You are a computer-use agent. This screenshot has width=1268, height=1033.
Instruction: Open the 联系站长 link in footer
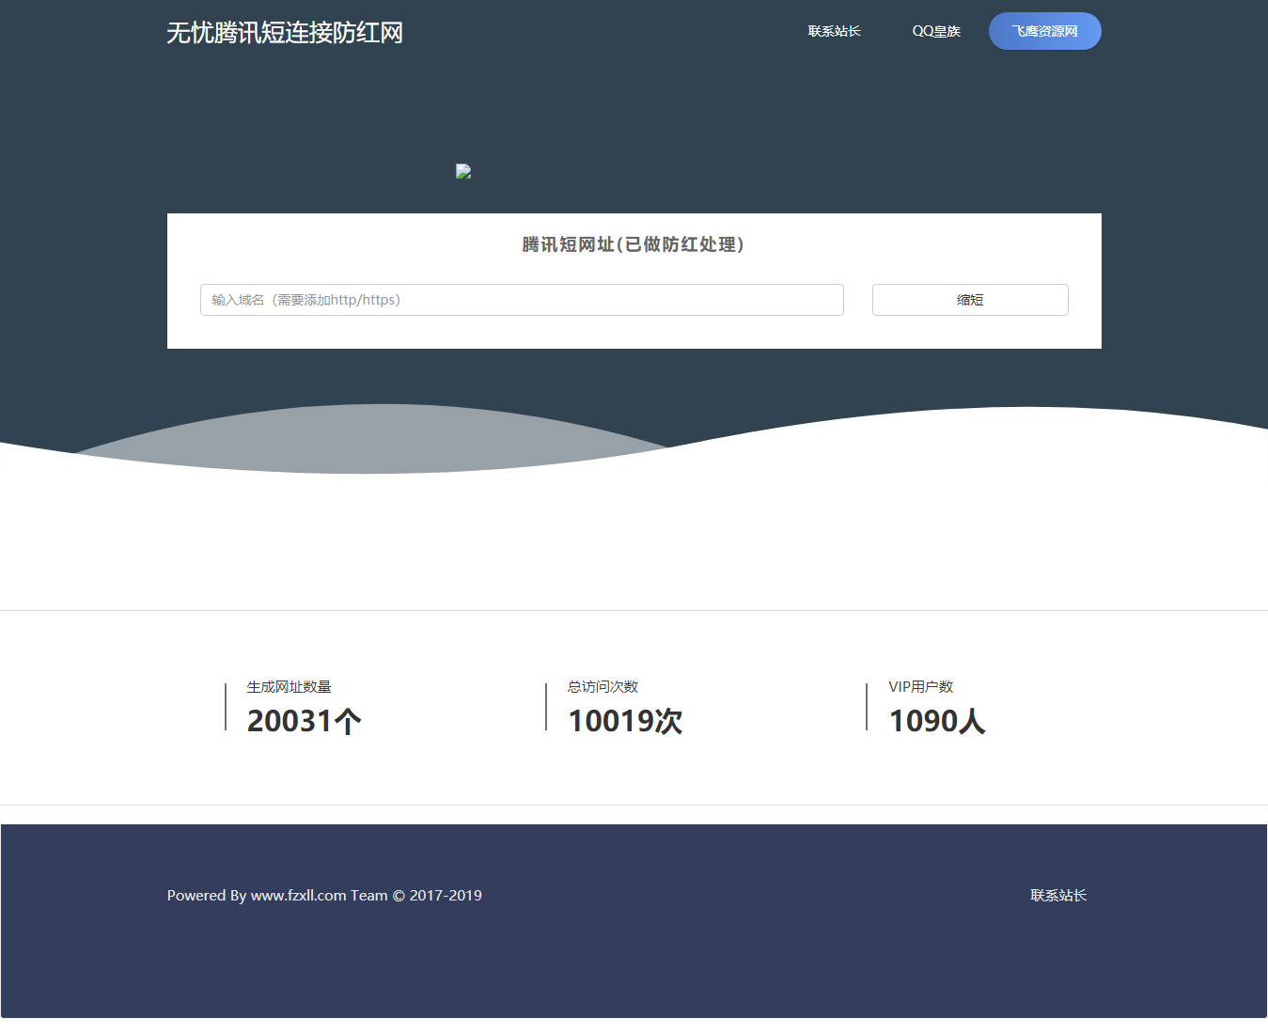[x=1058, y=896]
